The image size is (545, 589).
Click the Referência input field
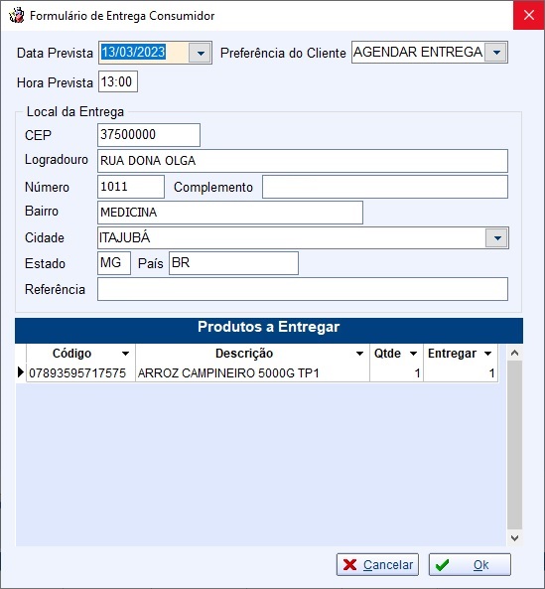coord(303,289)
